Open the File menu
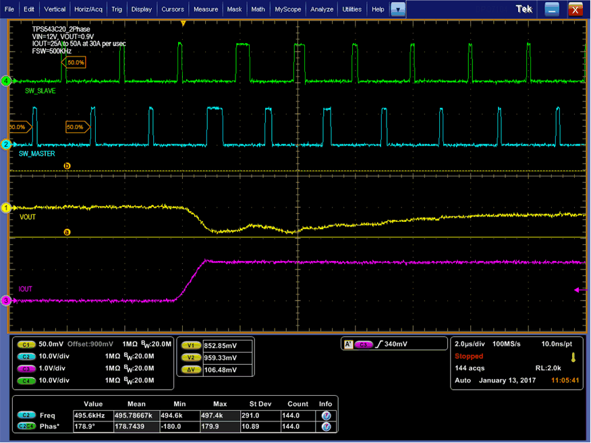This screenshot has height=443, width=591. (x=9, y=9)
